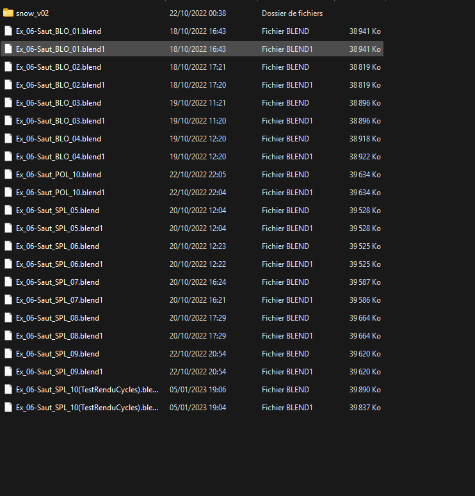Select the snow_v02 folder name
The width and height of the screenshot is (475, 496).
32,13
